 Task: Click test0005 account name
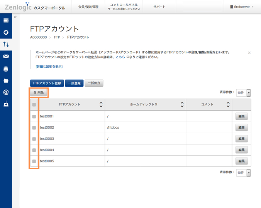coord(47,161)
